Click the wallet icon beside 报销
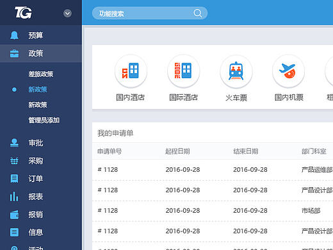Image resolution: width=333 pixels, height=250 pixels. click(x=14, y=215)
